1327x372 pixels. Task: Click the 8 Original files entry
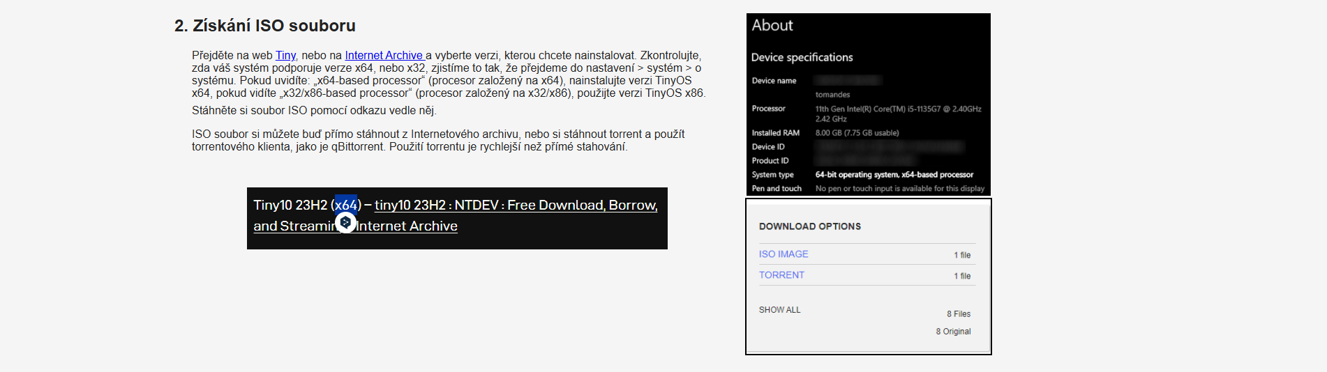pos(953,332)
